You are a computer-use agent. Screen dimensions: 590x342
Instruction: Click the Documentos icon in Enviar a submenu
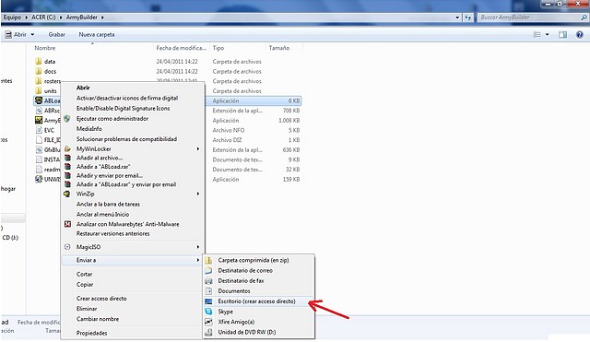(208, 290)
